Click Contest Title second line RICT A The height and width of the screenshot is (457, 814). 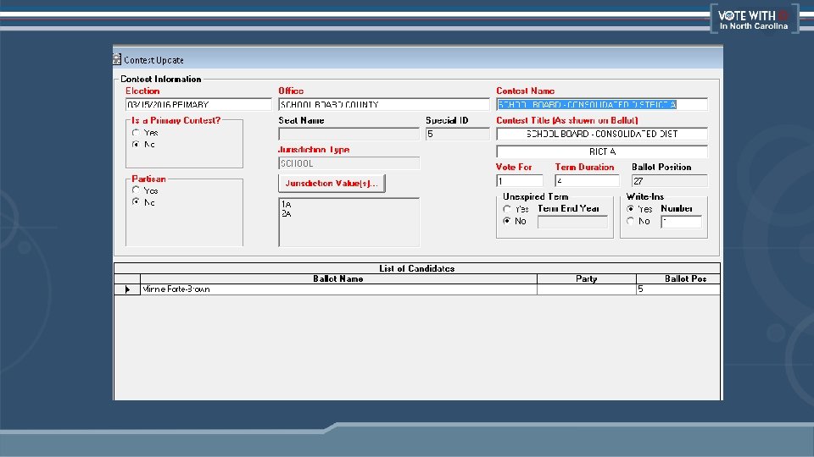pyautogui.click(x=602, y=151)
